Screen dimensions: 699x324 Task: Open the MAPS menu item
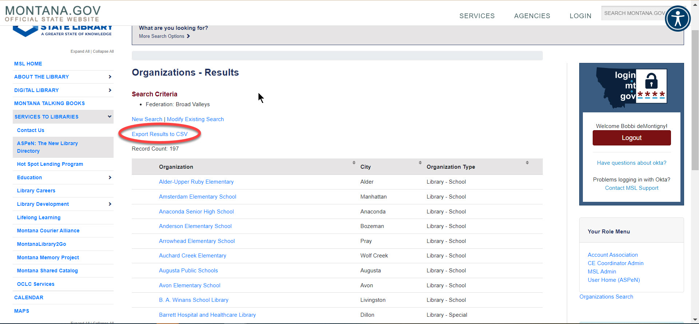coord(21,311)
